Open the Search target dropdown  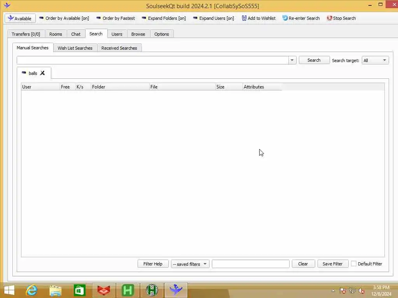pyautogui.click(x=375, y=60)
